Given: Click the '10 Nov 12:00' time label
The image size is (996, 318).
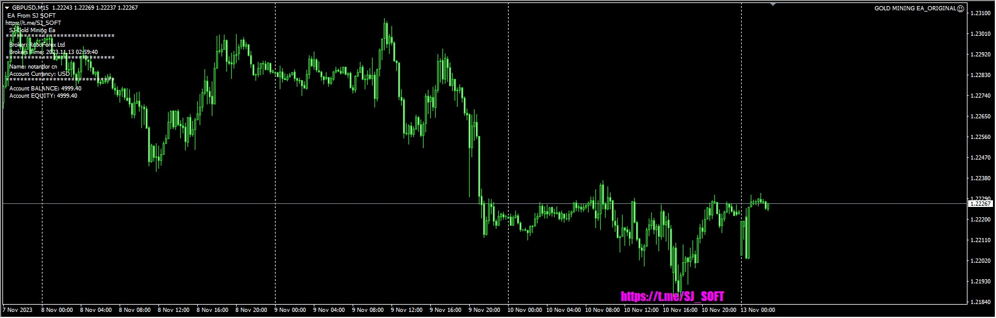Looking at the screenshot, I should pos(642,310).
